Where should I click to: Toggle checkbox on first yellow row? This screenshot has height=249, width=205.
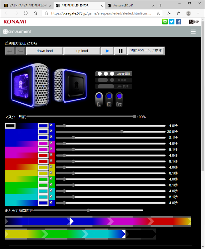point(51,167)
